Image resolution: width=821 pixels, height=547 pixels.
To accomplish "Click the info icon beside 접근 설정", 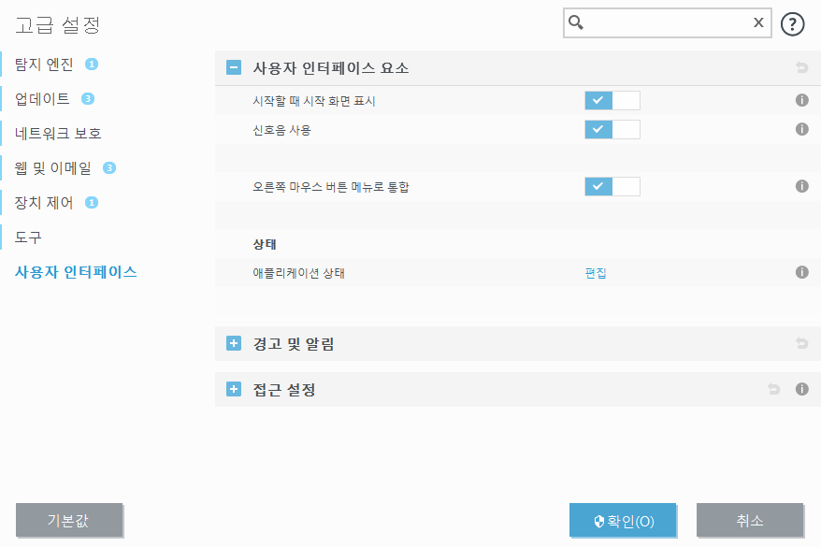I will (x=801, y=389).
